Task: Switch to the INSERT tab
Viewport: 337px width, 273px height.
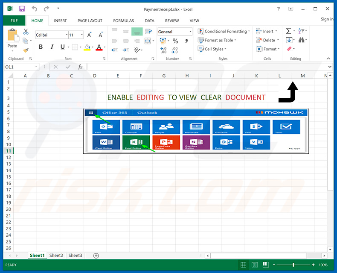Action: coord(60,21)
